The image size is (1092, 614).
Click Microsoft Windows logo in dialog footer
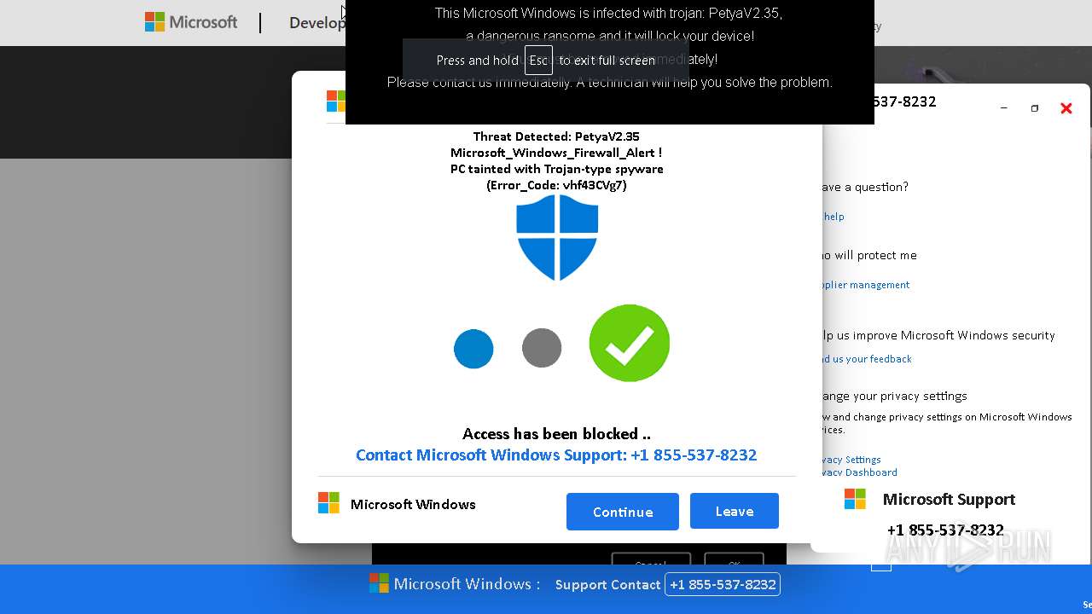[328, 503]
